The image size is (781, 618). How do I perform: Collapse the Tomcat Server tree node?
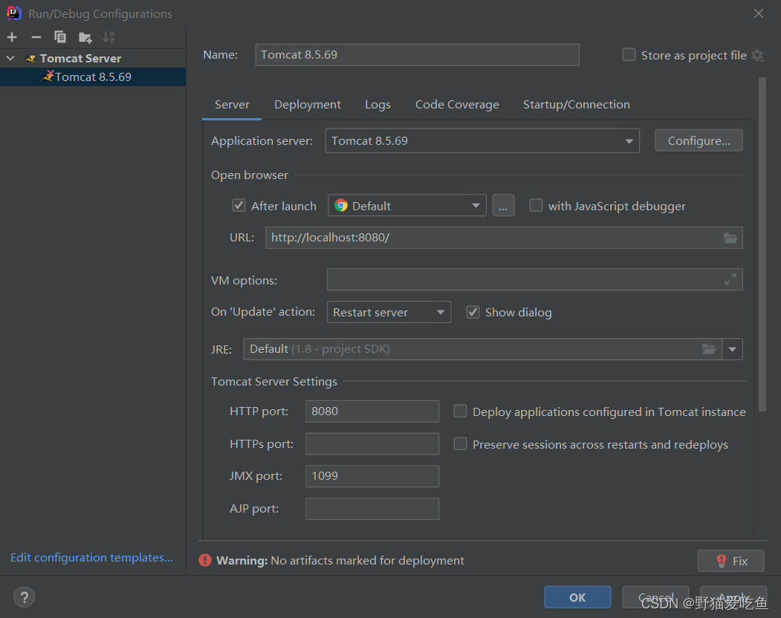pyautogui.click(x=10, y=58)
